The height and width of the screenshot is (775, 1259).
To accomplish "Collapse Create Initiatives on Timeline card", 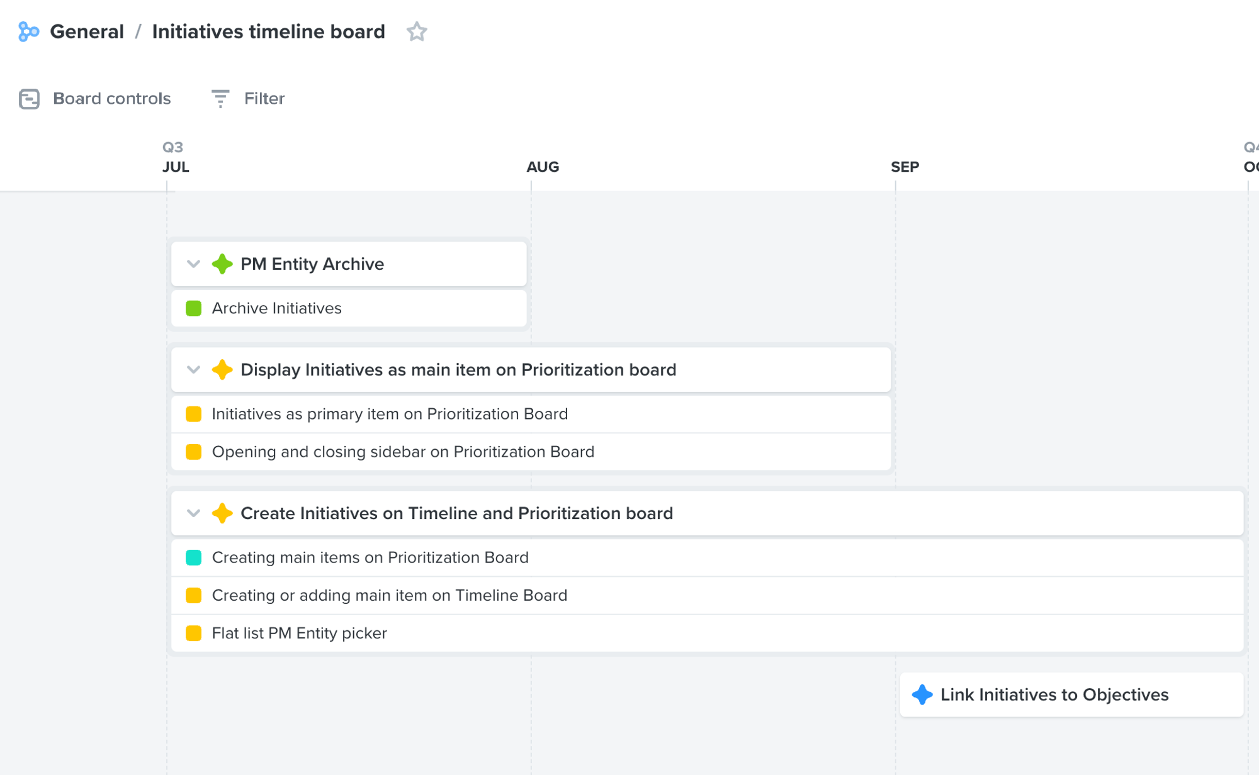I will [193, 513].
